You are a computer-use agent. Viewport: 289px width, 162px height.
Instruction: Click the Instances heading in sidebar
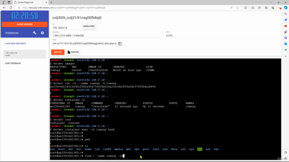coord(12,33)
